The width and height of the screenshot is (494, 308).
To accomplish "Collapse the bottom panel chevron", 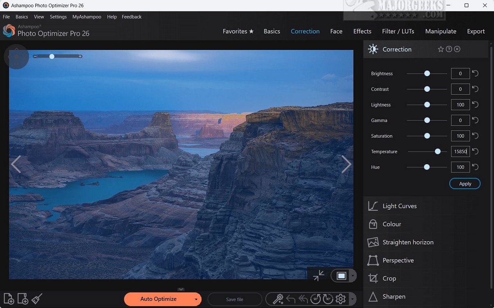I will 181,290.
